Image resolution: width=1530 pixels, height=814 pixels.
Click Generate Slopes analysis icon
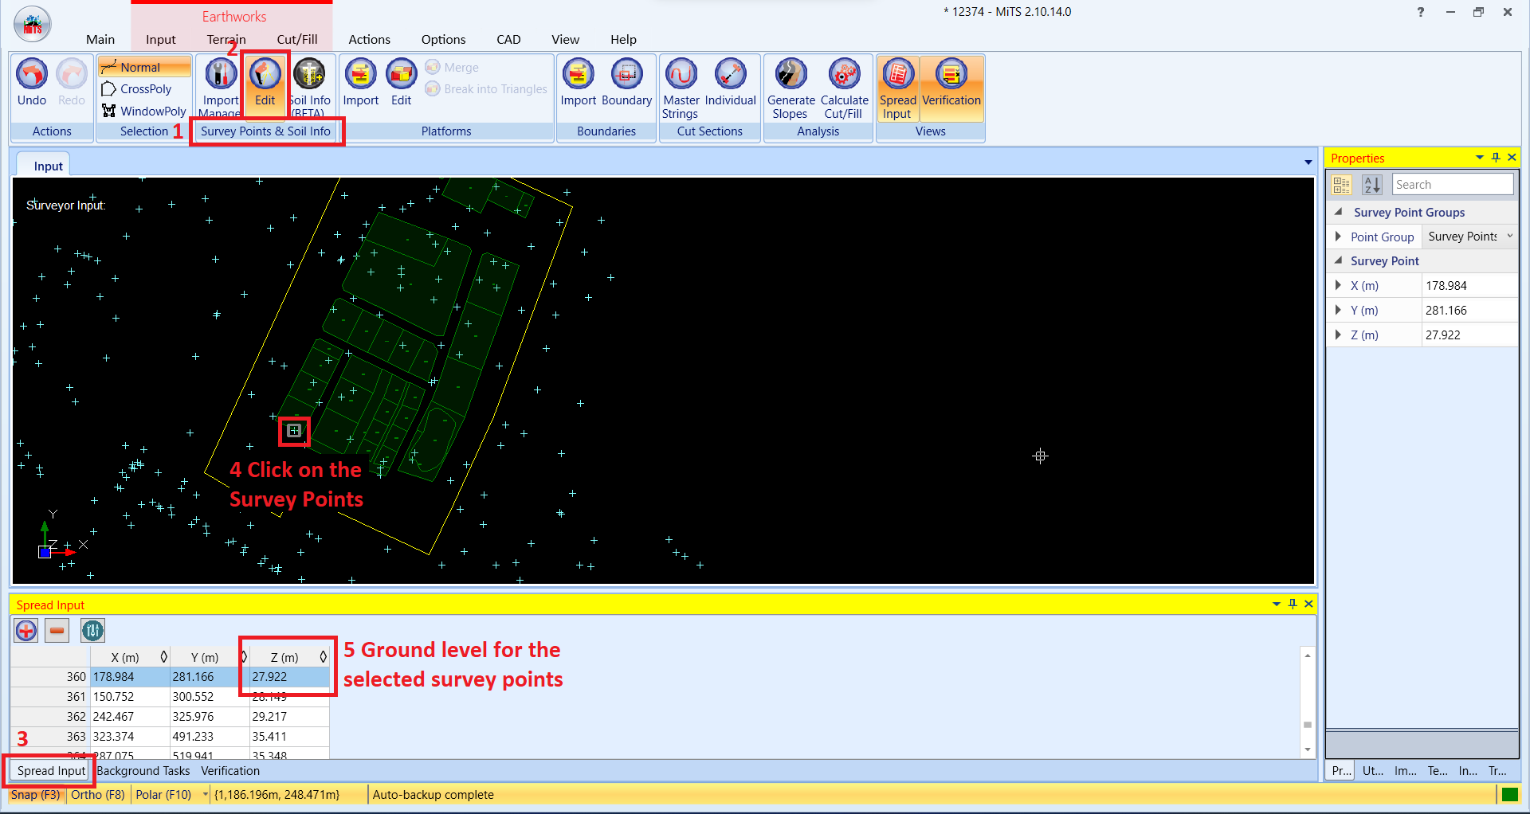click(x=791, y=88)
